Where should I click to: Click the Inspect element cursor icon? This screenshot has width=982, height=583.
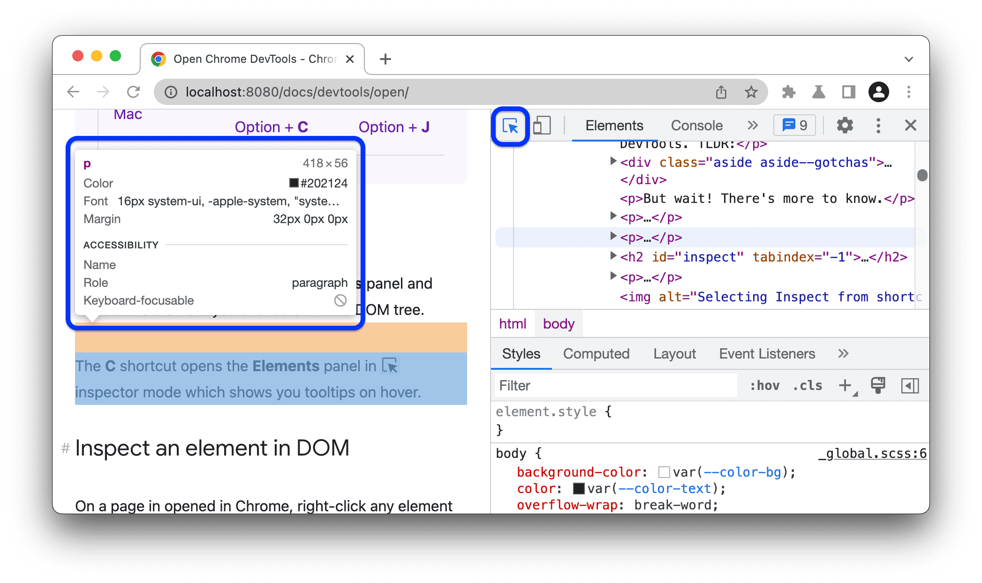pos(510,126)
